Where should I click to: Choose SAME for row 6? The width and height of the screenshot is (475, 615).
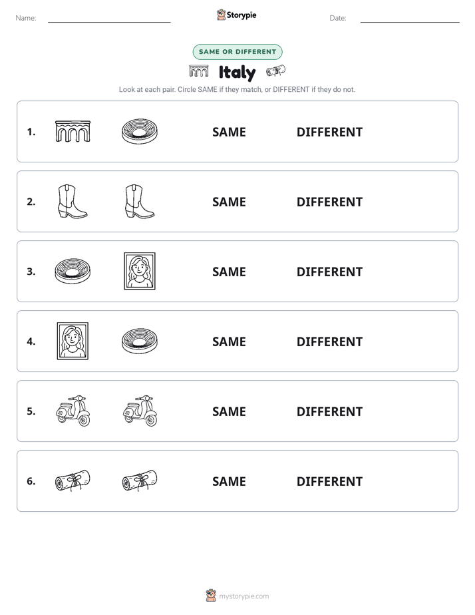(229, 481)
